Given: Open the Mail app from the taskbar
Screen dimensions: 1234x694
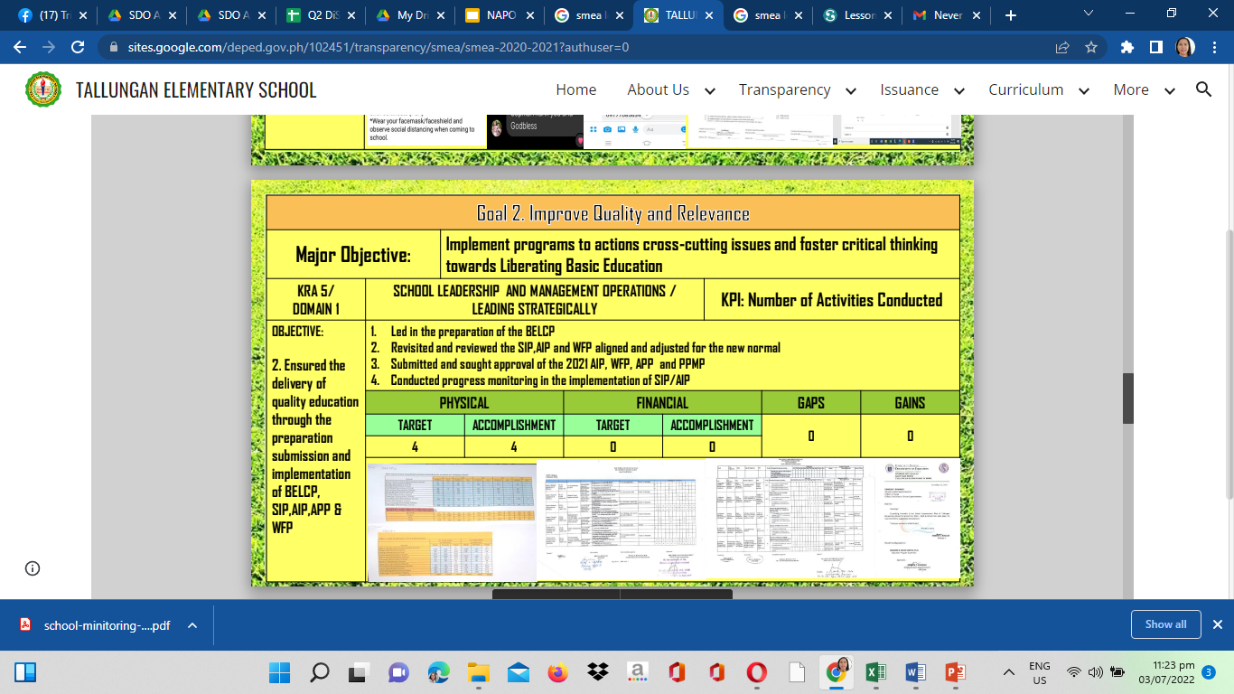Looking at the screenshot, I should [518, 672].
